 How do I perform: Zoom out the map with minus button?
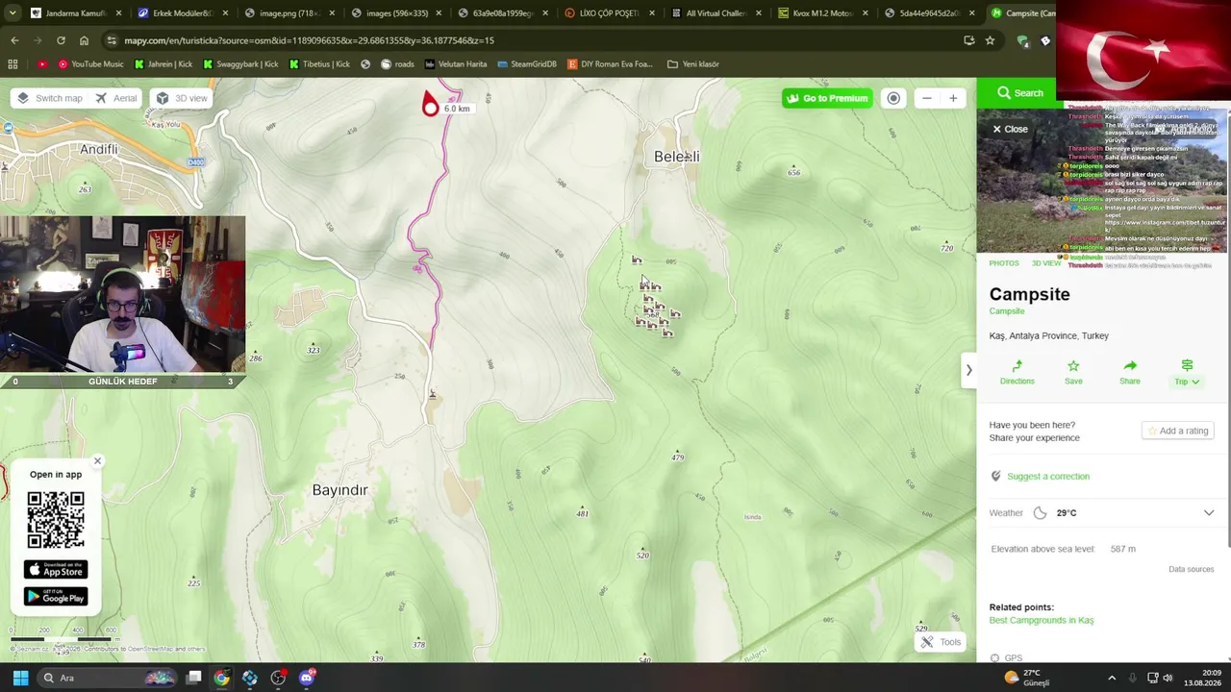click(926, 98)
